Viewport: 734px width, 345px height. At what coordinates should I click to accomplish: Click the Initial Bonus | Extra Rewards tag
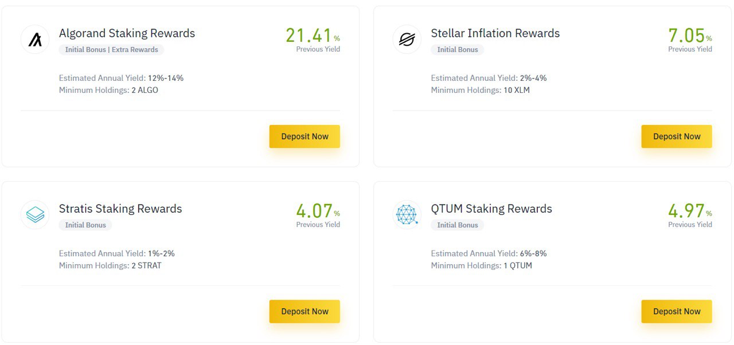point(111,50)
